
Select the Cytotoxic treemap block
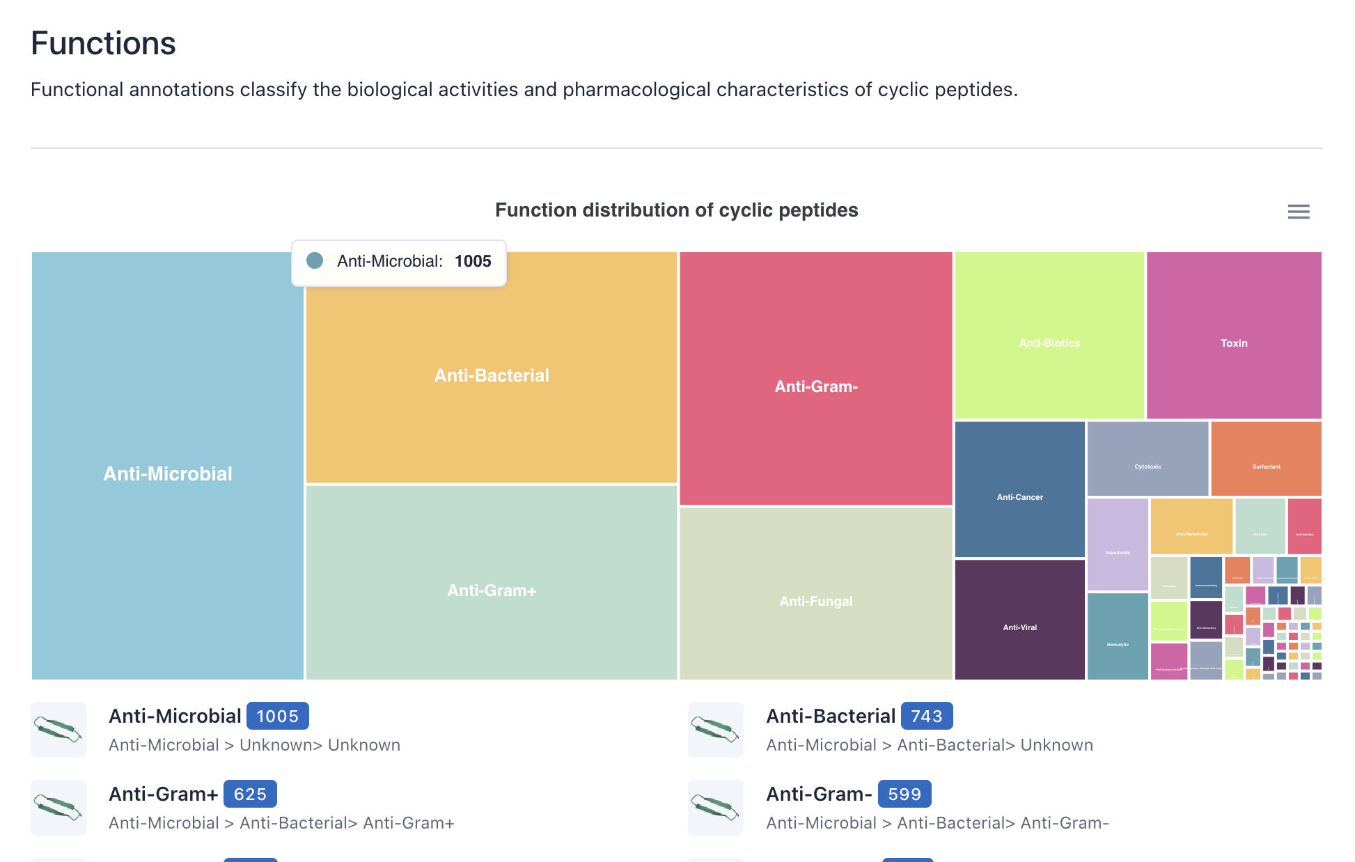(x=1148, y=459)
